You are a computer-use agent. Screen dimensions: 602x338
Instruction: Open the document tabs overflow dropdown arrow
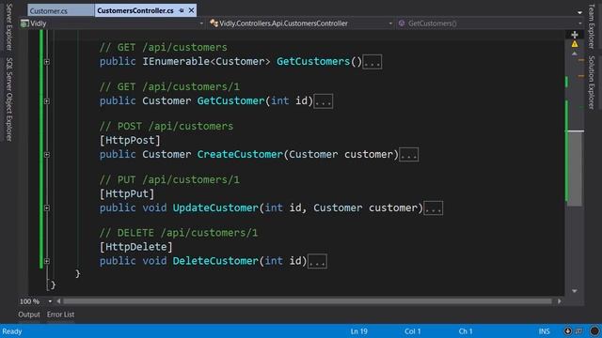(x=579, y=12)
